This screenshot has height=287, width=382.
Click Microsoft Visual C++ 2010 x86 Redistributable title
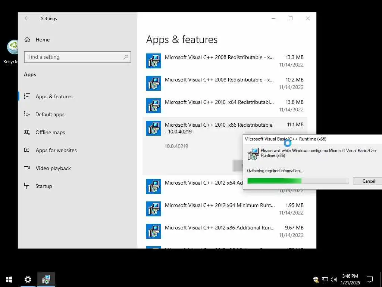(x=219, y=128)
